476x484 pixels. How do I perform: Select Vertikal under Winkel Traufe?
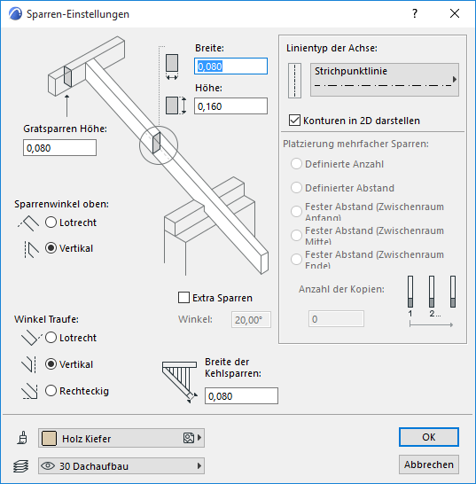(x=51, y=364)
